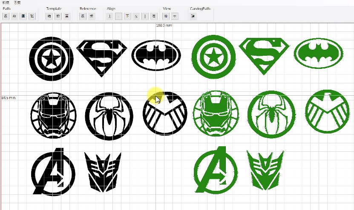
Task: Click the 新 new button in Reference group
Action: tap(92, 16)
